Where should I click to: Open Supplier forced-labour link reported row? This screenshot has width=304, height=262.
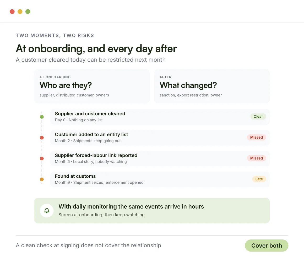coord(160,159)
